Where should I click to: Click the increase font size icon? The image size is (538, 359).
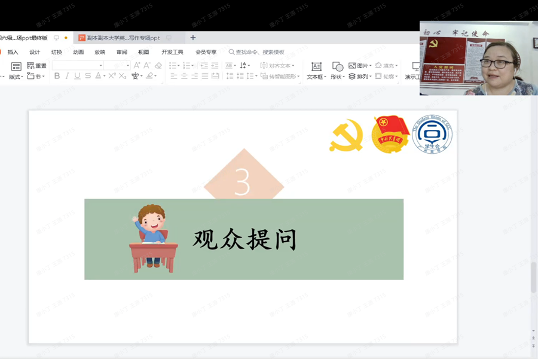pyautogui.click(x=137, y=66)
